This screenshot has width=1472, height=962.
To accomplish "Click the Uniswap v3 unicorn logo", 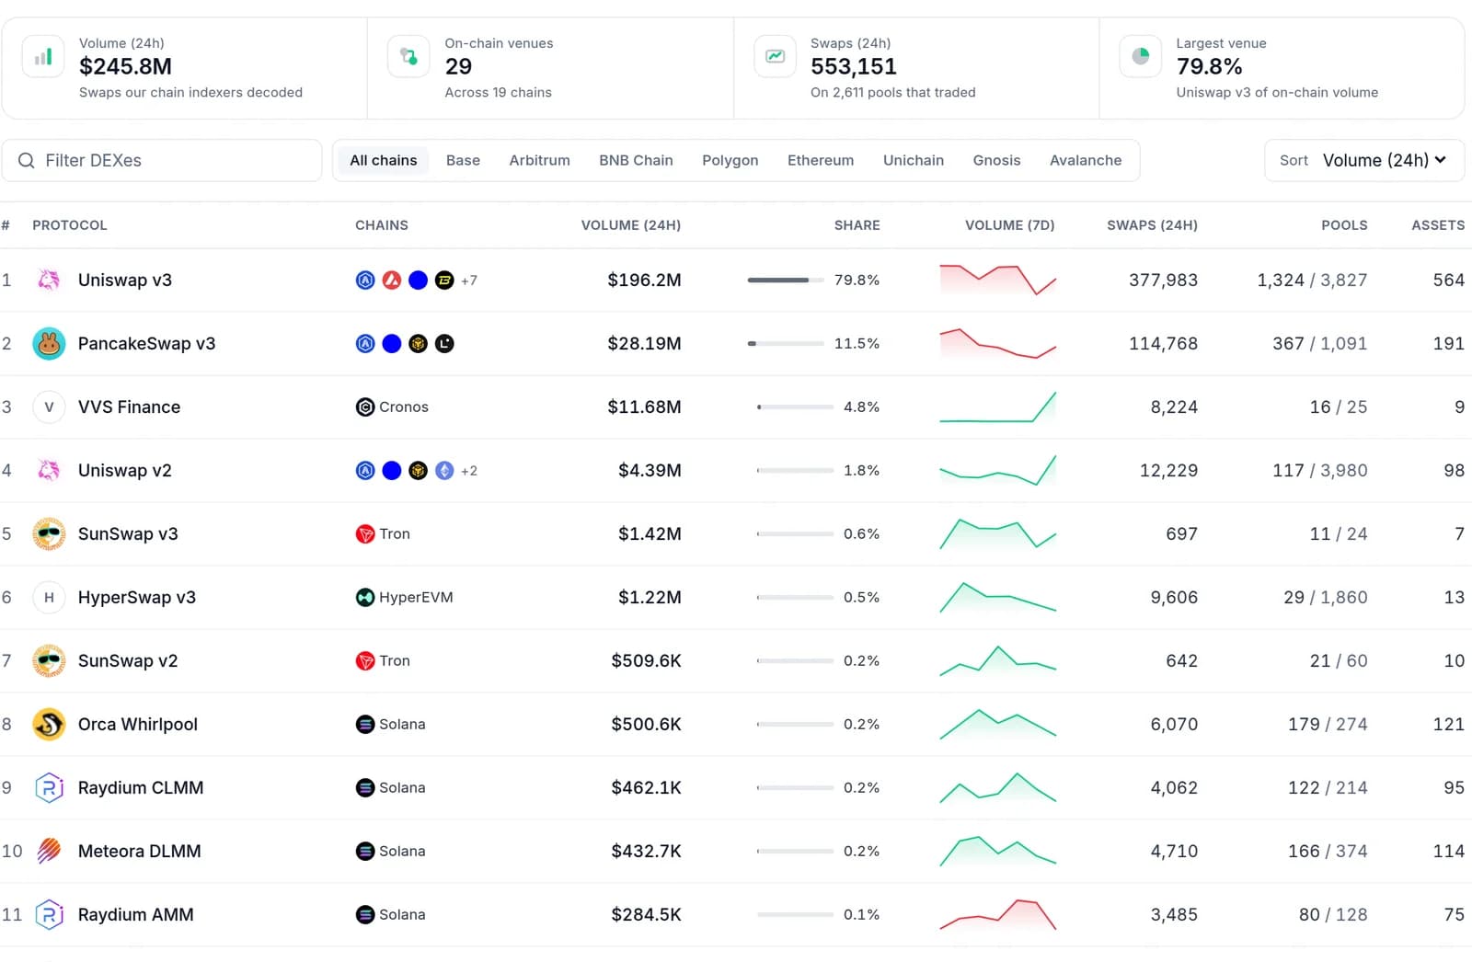I will pos(49,281).
